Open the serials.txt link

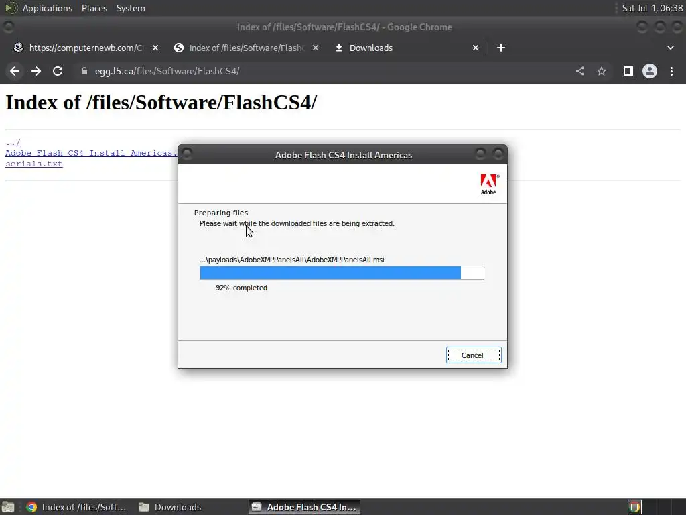coord(33,164)
